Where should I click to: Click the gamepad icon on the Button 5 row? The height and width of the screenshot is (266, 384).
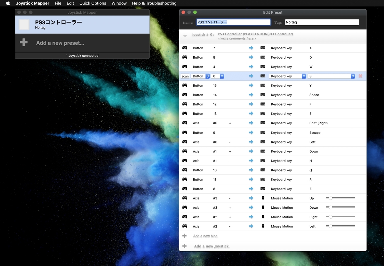pyautogui.click(x=185, y=57)
